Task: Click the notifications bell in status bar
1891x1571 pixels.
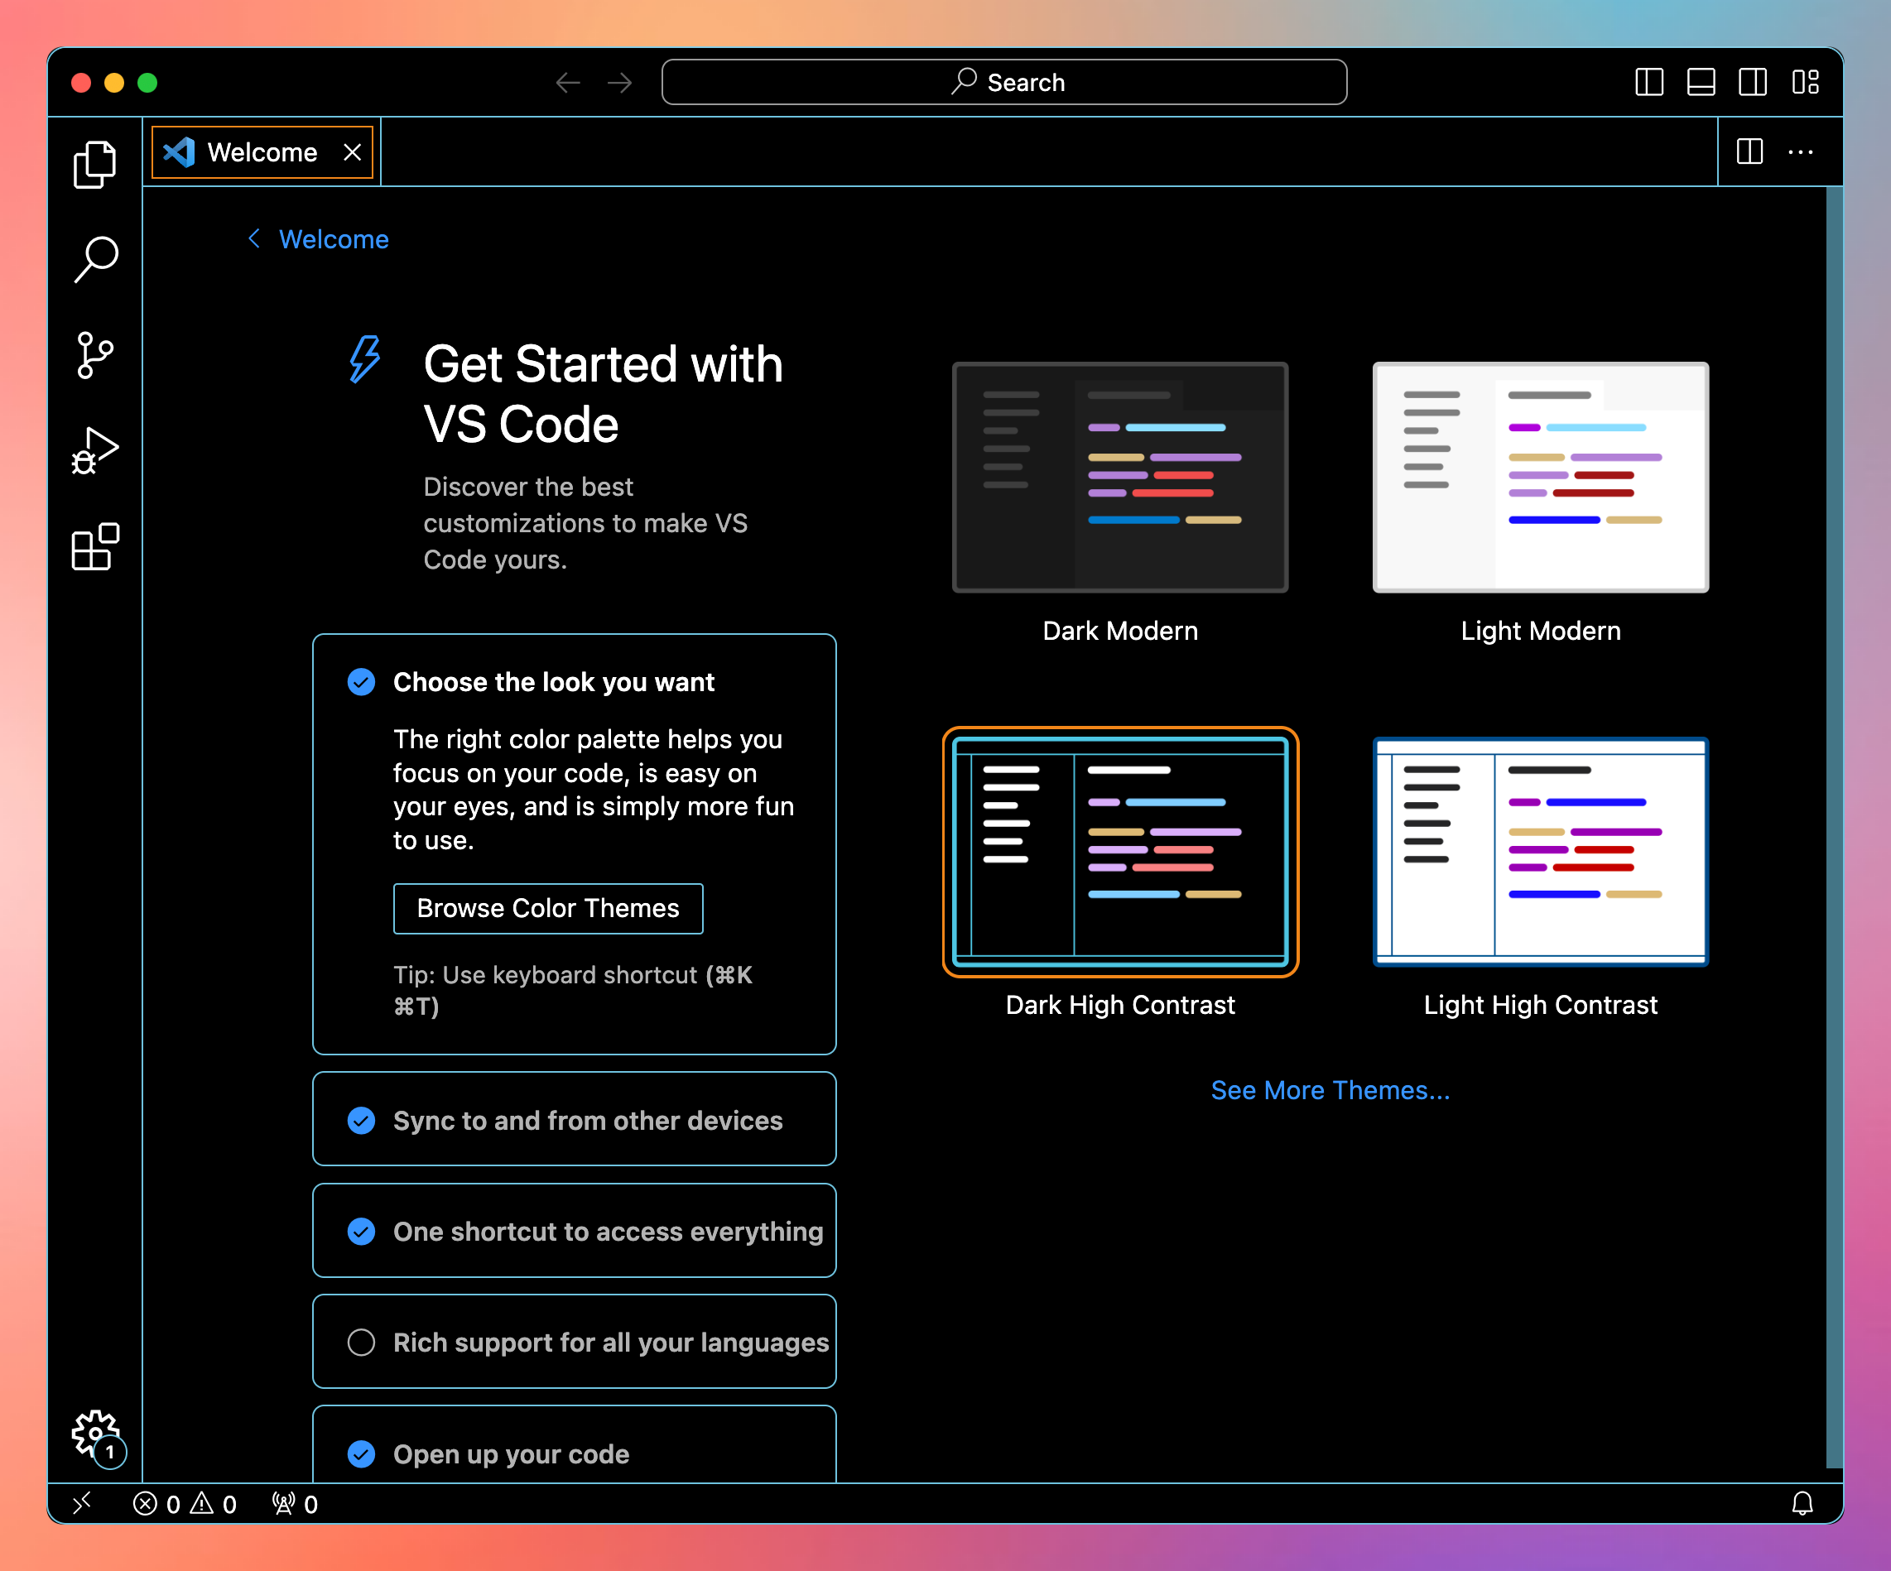Action: pos(1802,1503)
